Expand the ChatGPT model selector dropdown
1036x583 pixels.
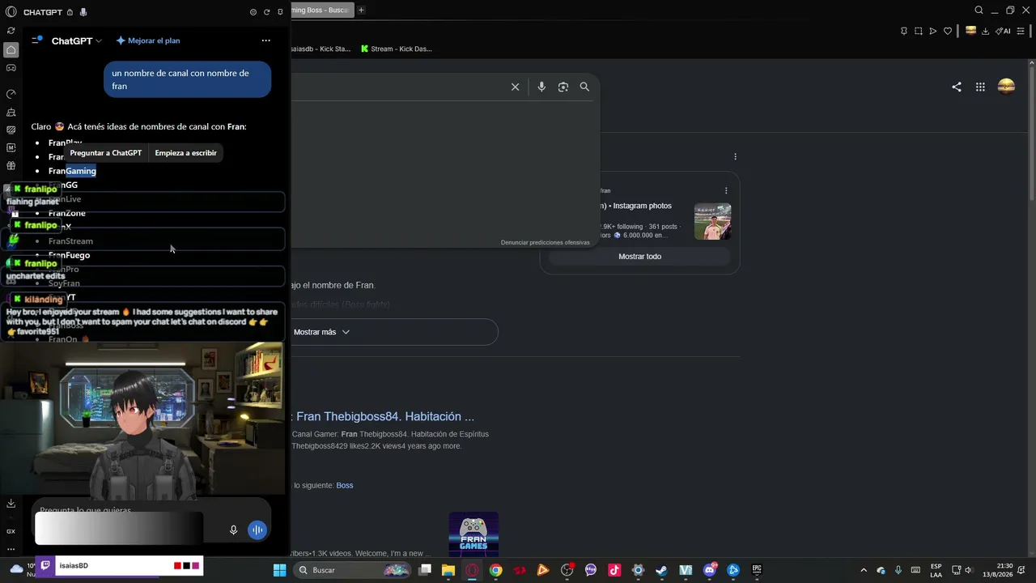coord(76,40)
